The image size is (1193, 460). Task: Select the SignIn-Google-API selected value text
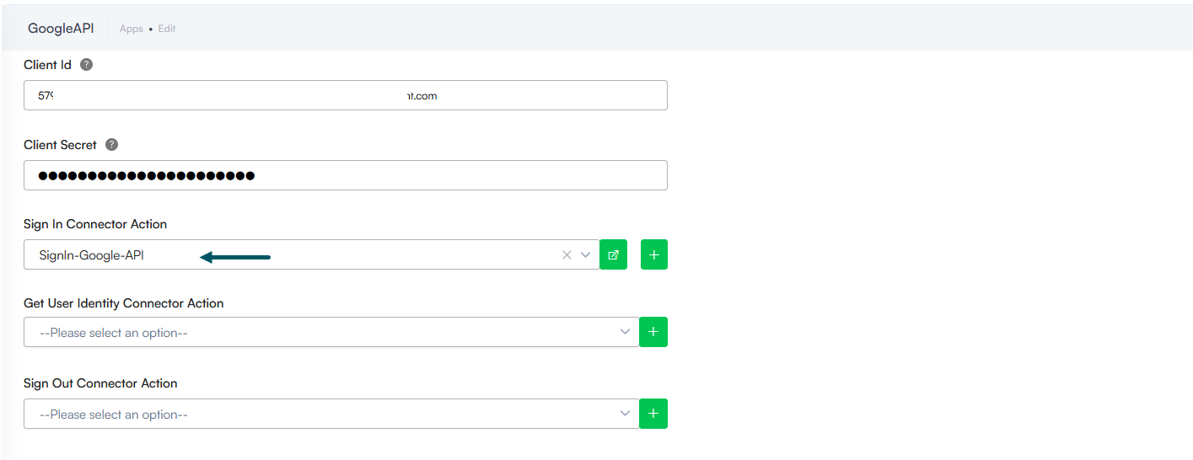pyautogui.click(x=92, y=255)
